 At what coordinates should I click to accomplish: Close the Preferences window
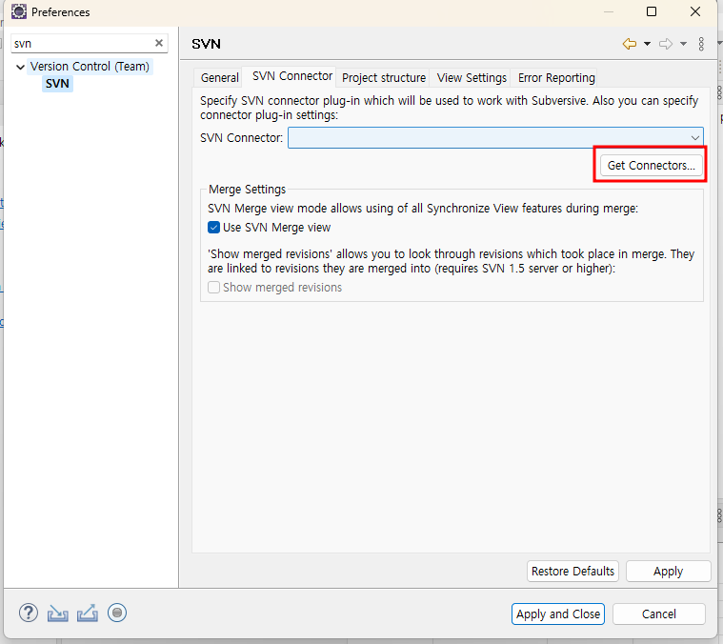coord(694,11)
